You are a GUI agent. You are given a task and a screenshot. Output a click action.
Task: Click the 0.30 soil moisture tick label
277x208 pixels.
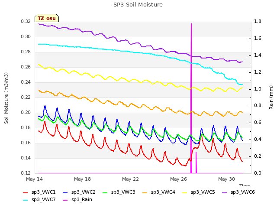tap(26, 36)
